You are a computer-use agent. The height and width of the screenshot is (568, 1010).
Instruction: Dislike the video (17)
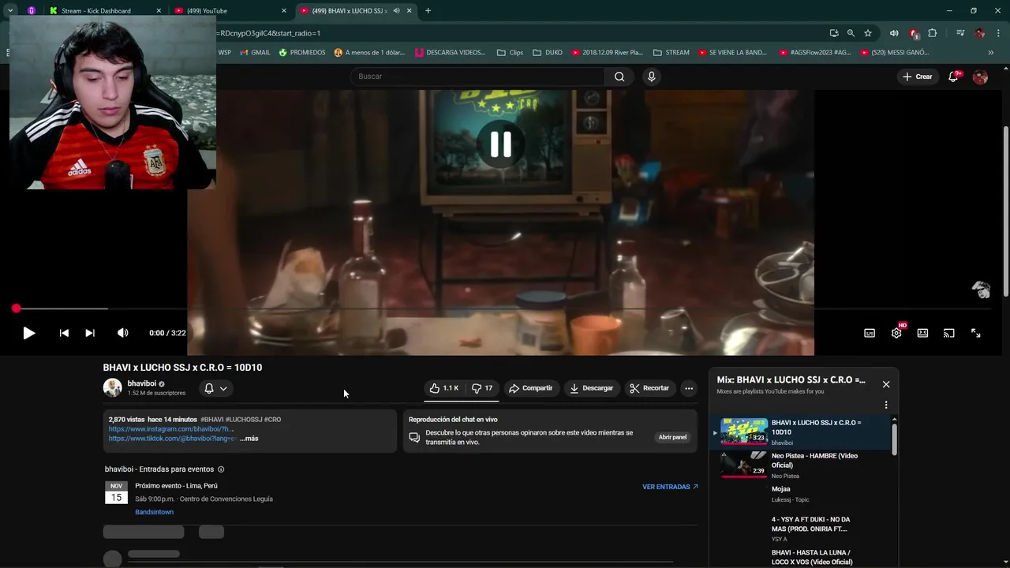(x=481, y=388)
